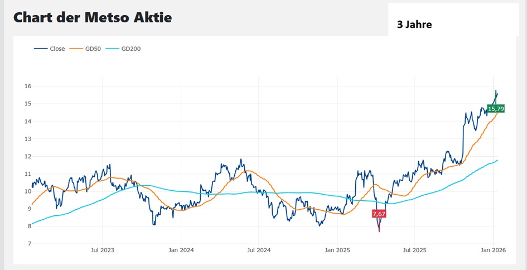Click the Jul 2024 axis tick label
Screen dimensions: 527x270
coord(259,252)
